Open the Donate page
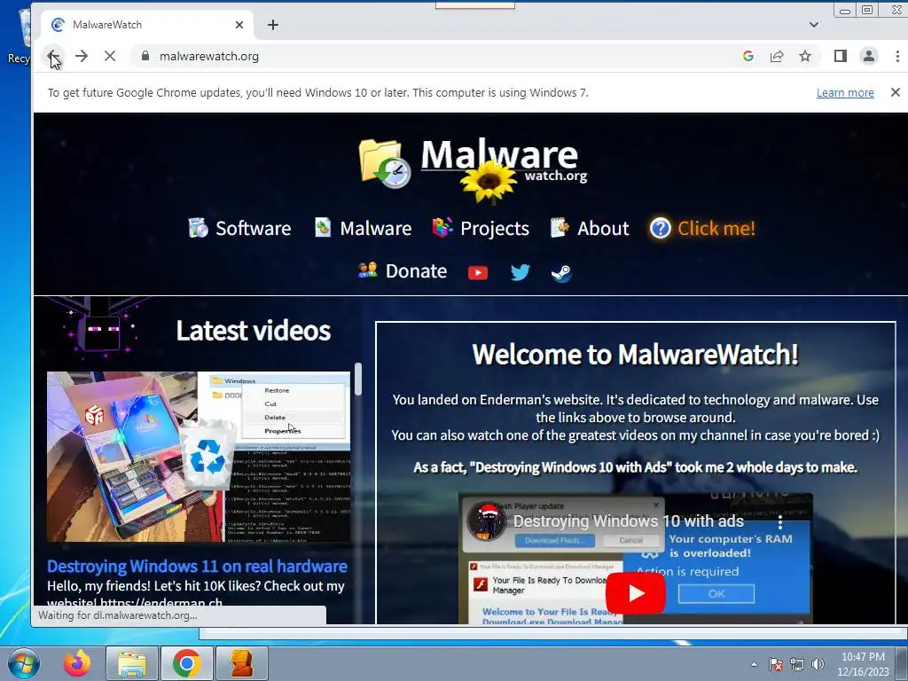Screen dimensions: 908x681 pos(403,271)
